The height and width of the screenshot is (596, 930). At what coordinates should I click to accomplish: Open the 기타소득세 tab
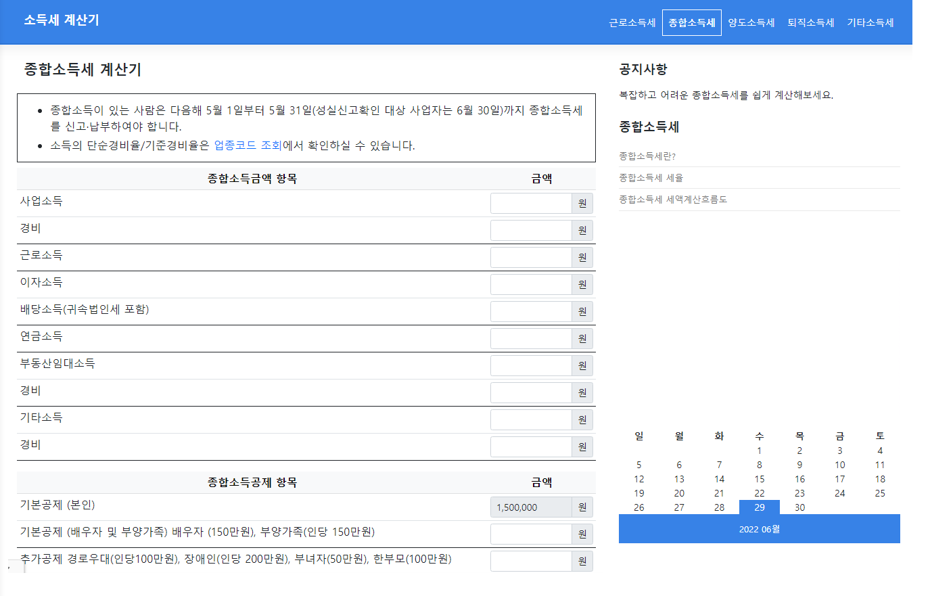click(870, 22)
